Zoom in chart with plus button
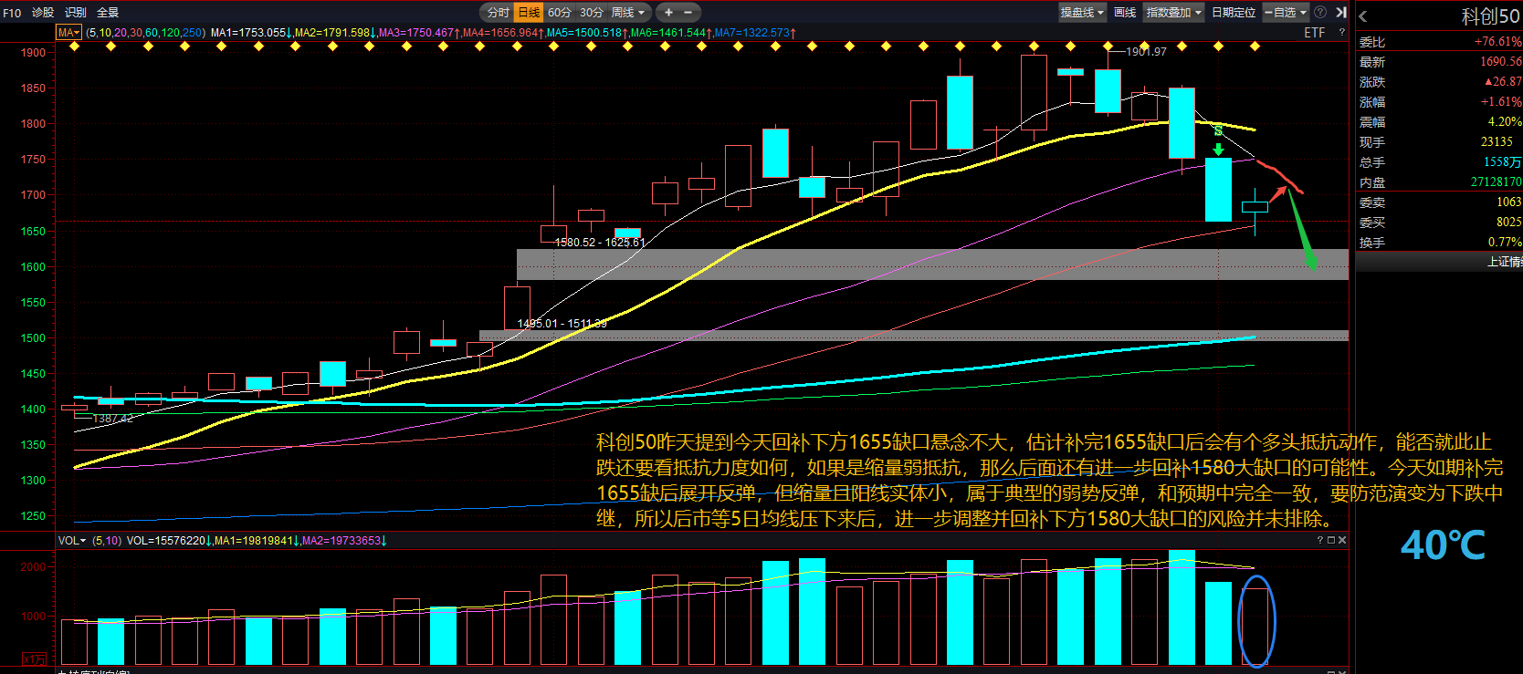1523x674 pixels. coord(668,13)
